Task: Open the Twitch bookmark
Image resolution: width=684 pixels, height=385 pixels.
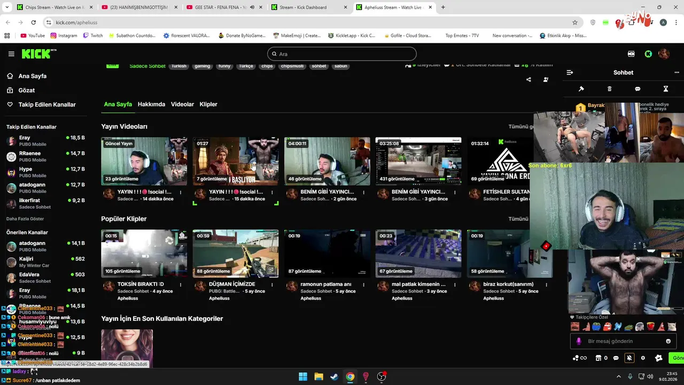Action: pyautogui.click(x=93, y=36)
